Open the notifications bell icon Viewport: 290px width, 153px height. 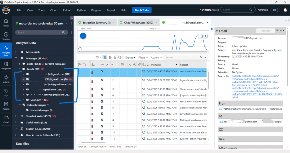(x=285, y=10)
